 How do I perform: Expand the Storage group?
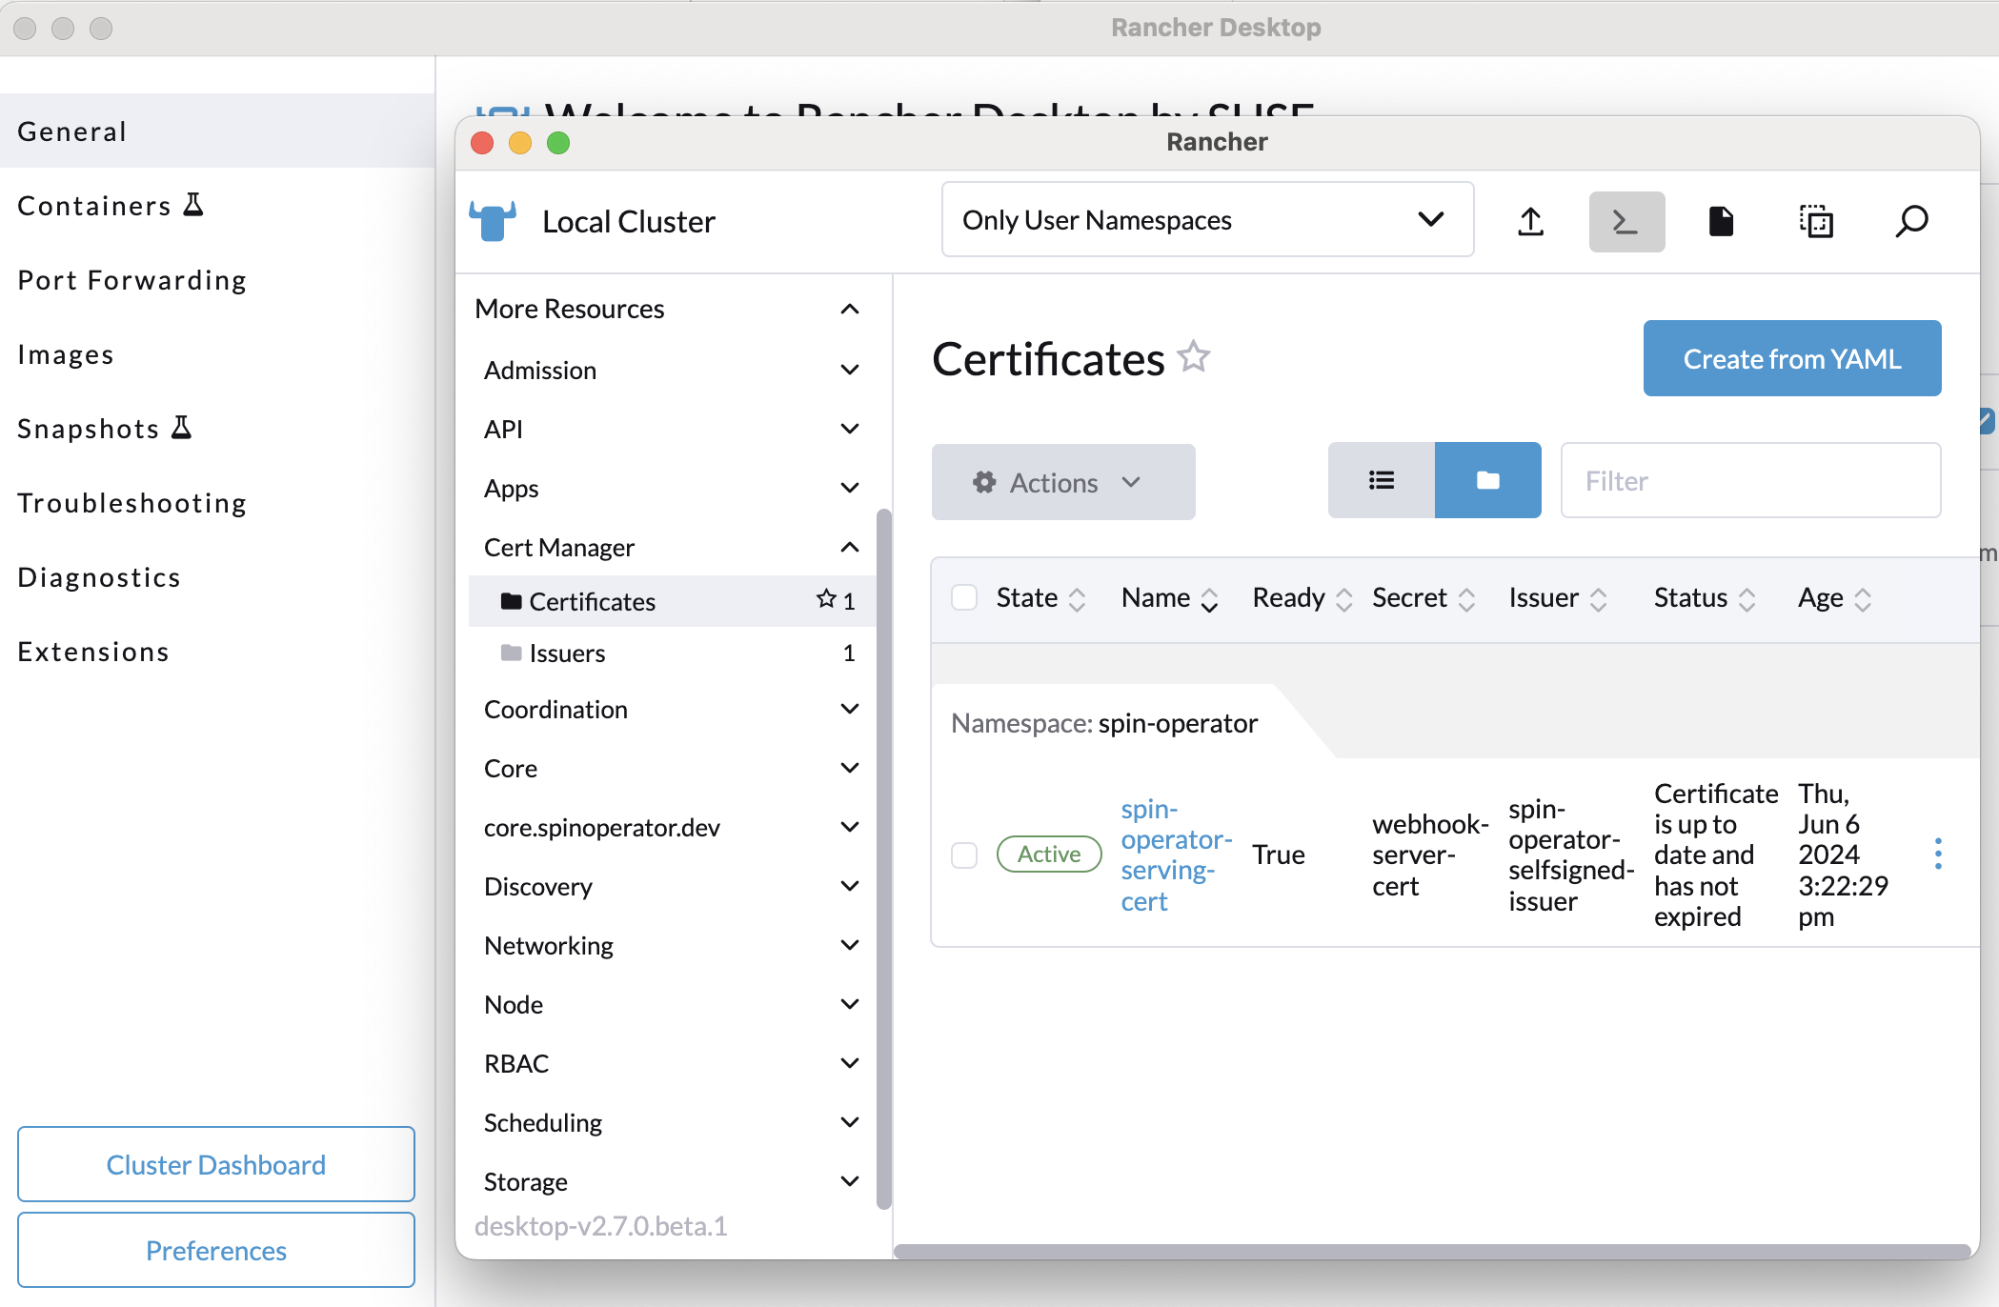[850, 1181]
